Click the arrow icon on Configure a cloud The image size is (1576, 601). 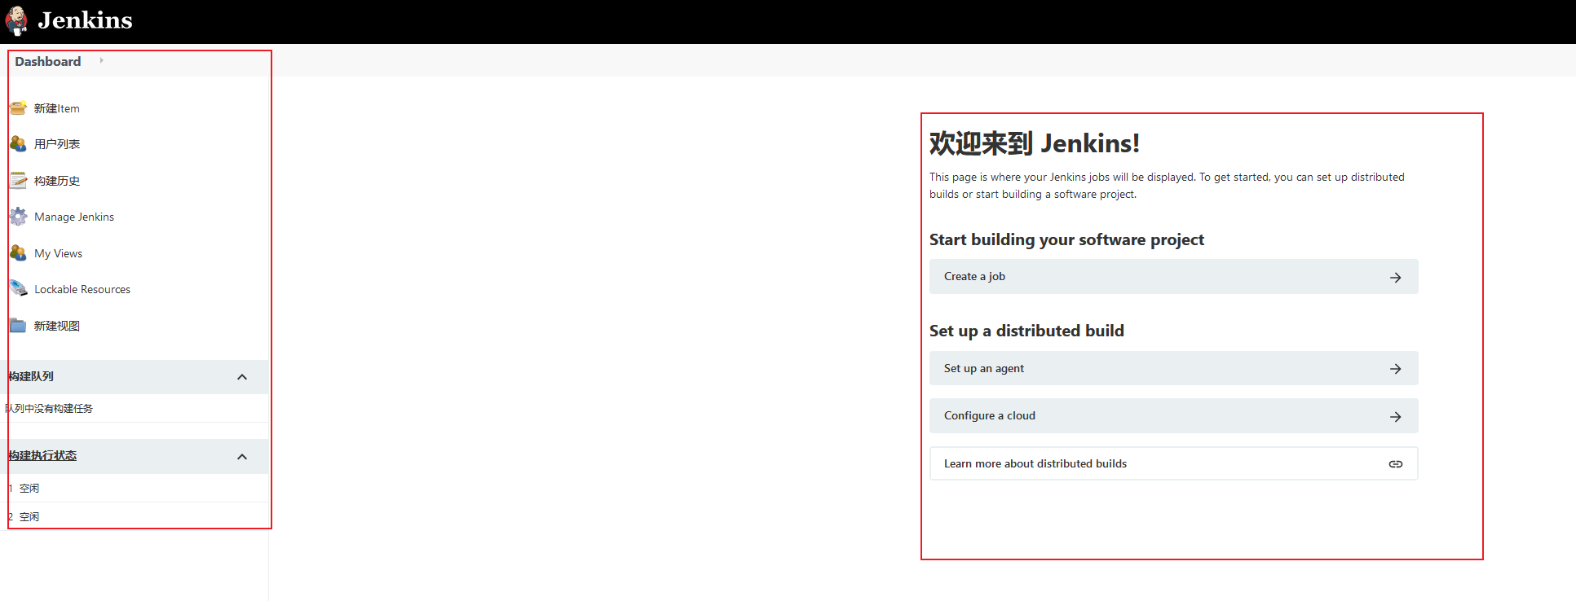point(1396,417)
